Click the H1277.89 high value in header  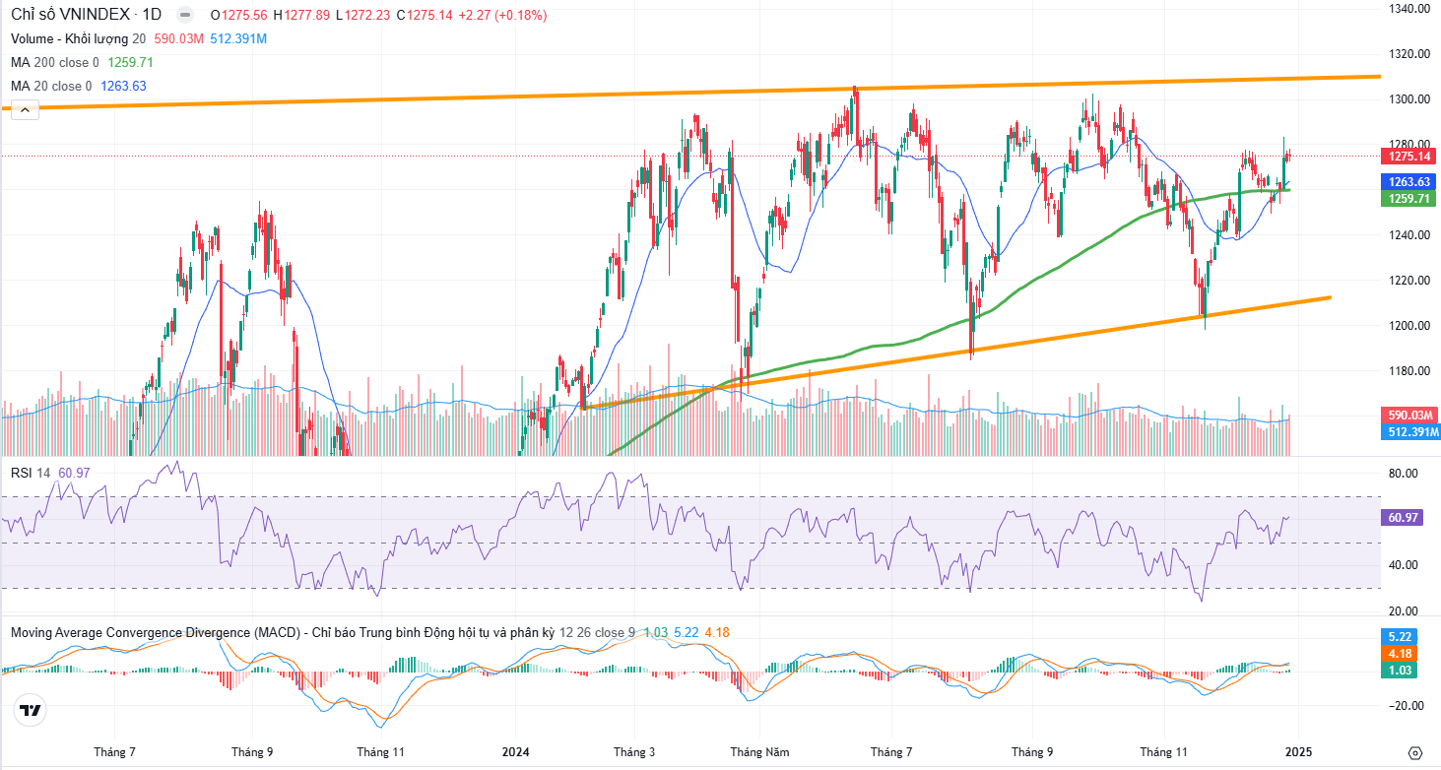[x=301, y=15]
